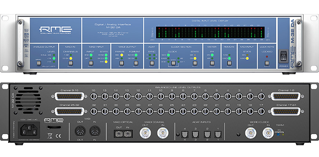Push the MADI In Channels select button

(x=70, y=63)
